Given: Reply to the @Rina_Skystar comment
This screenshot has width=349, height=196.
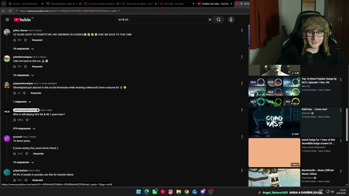Looking at the screenshot, I should point(37,40).
